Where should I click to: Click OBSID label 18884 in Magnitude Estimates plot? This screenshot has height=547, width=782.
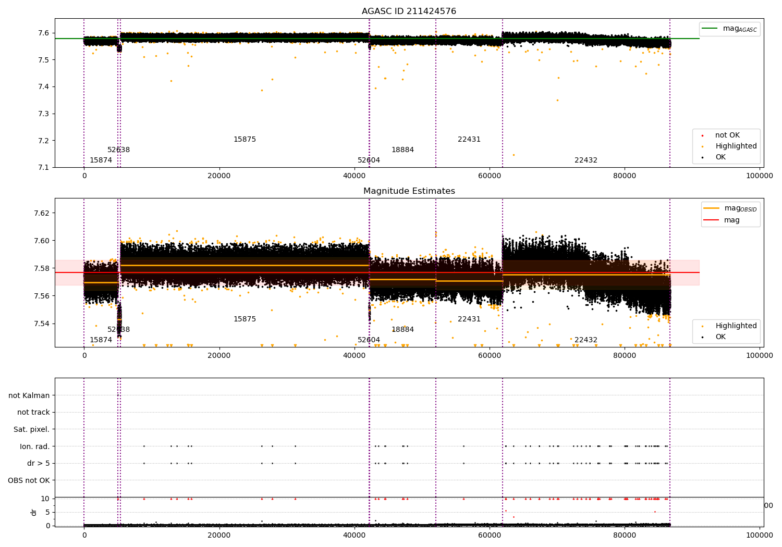[x=402, y=330]
